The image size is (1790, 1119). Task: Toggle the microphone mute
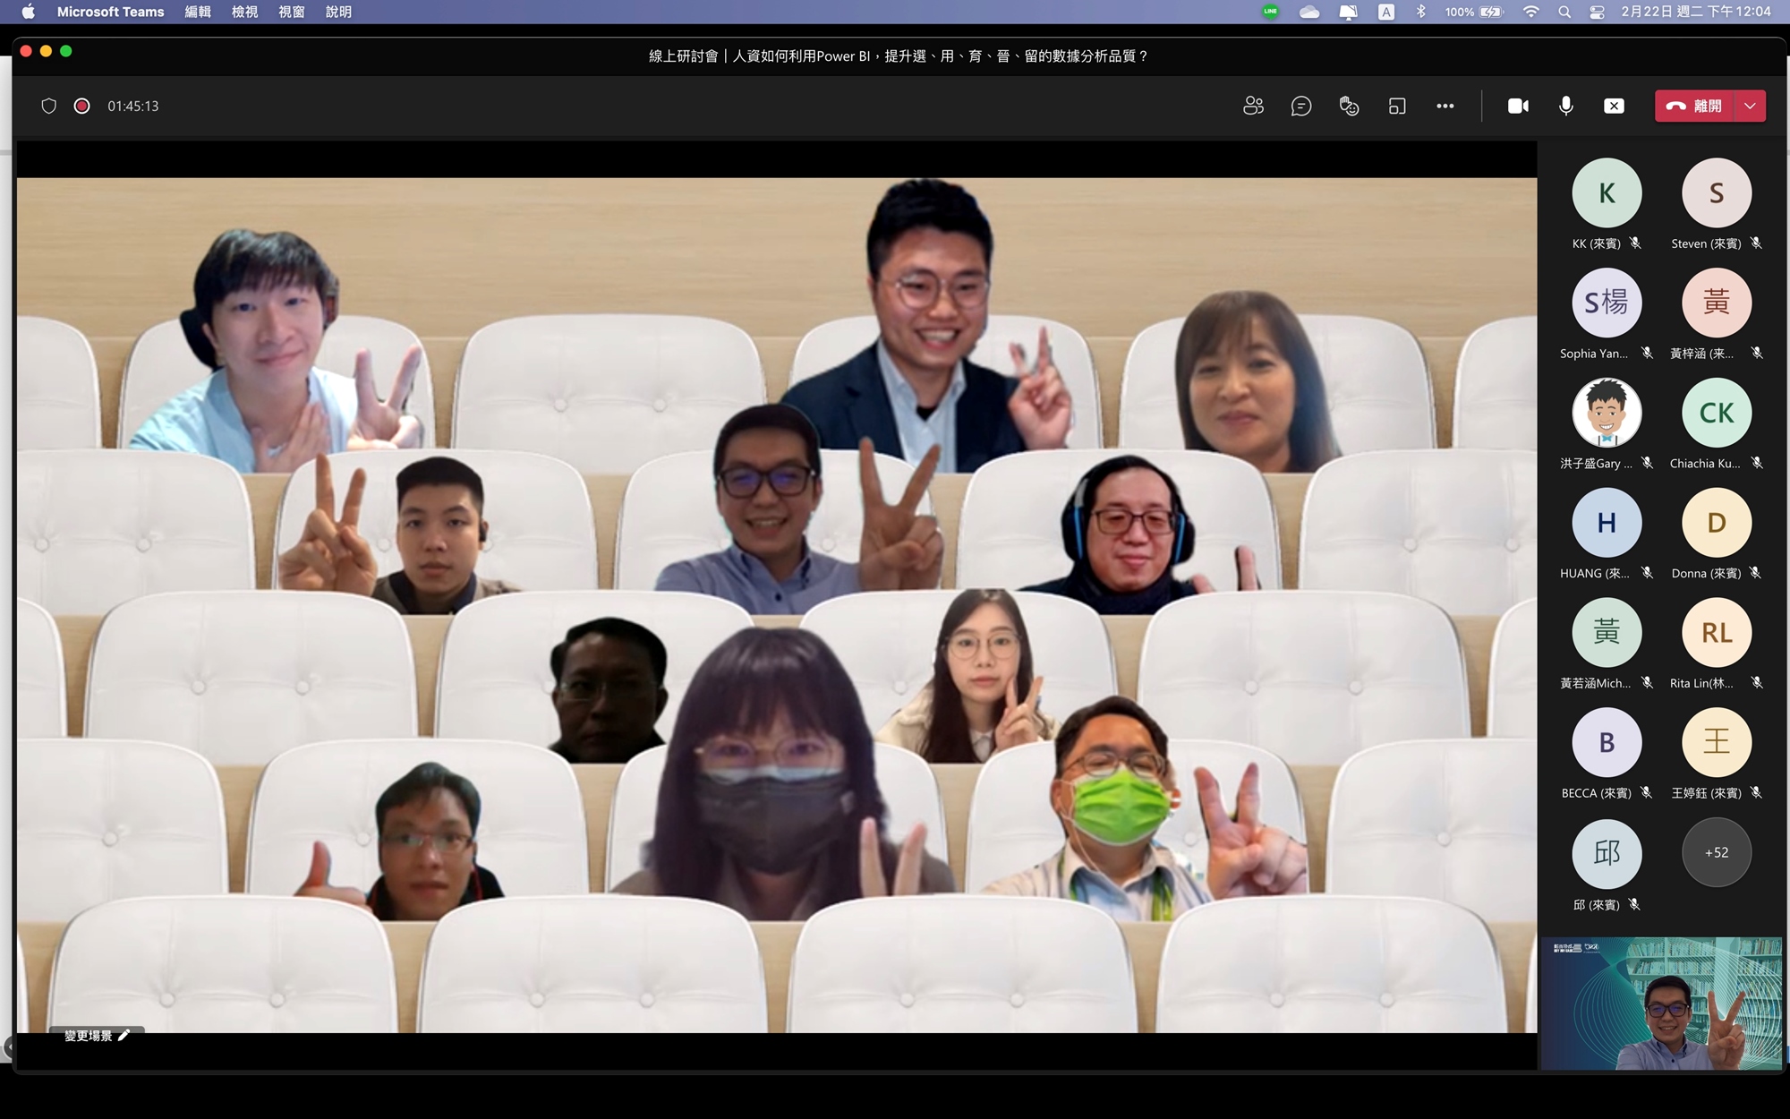tap(1565, 106)
